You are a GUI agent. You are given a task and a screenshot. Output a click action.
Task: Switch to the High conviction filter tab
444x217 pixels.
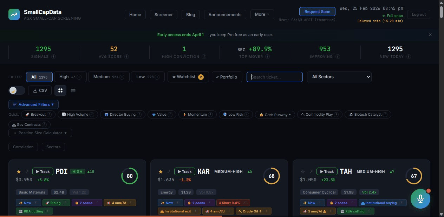click(x=67, y=77)
